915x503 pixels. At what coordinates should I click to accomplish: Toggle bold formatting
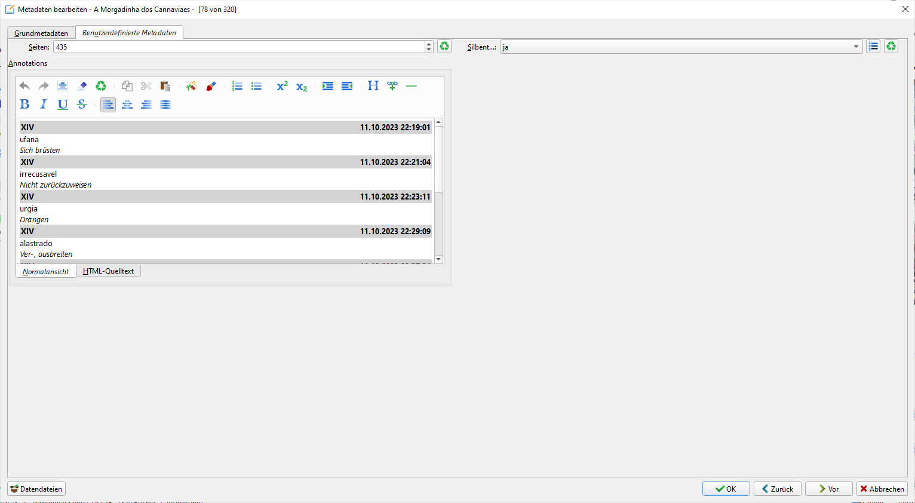(x=24, y=105)
